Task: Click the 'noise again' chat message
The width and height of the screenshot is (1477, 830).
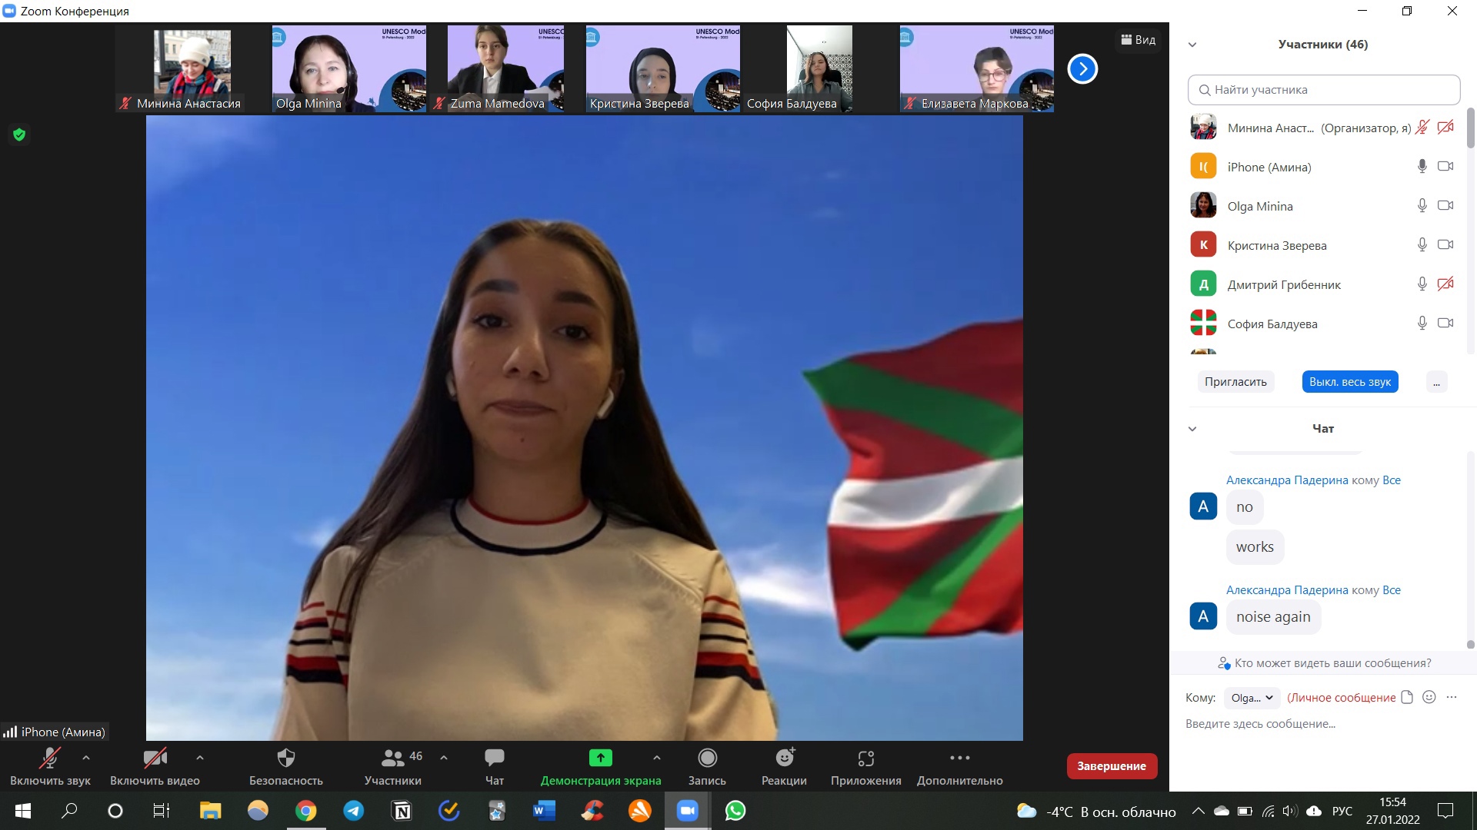Action: point(1273,617)
